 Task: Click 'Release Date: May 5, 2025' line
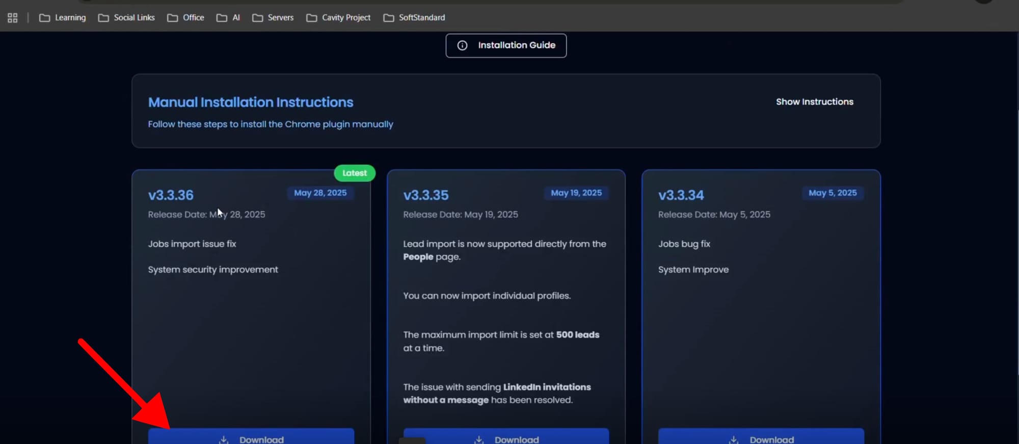[714, 215]
